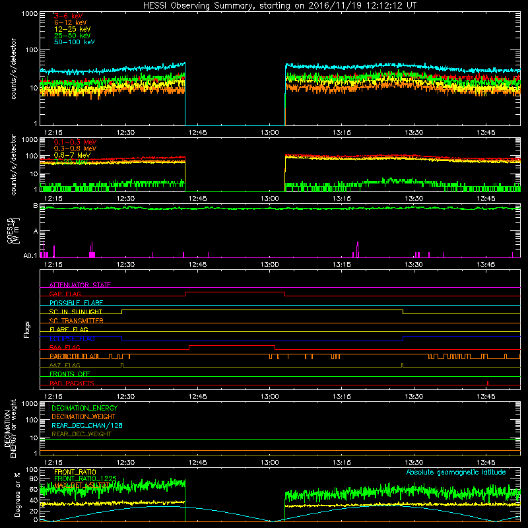The width and height of the screenshot is (528, 528).
Task: Click the 13:45 tick under the decimation panel
Action: tap(486, 463)
